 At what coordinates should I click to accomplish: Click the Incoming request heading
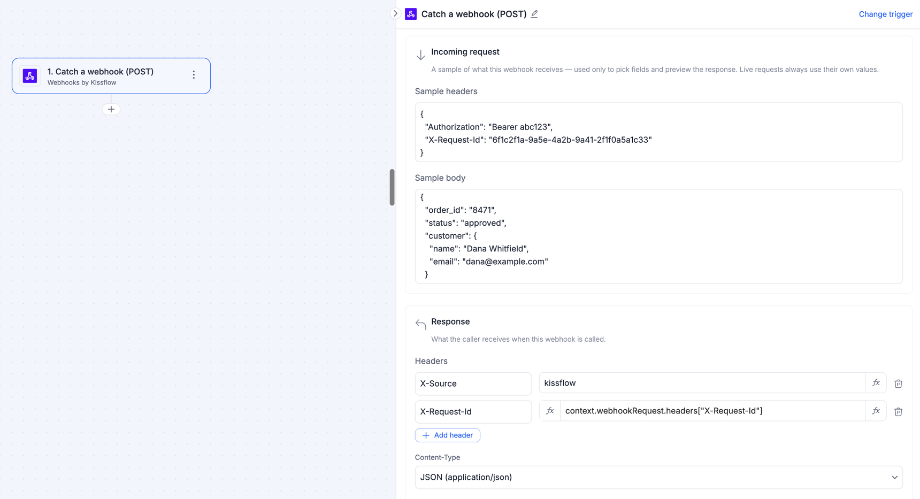coord(465,52)
